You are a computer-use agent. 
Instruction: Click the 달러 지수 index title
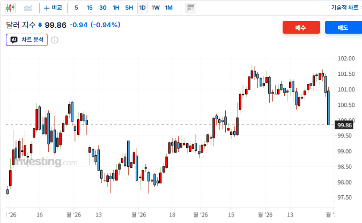click(21, 25)
